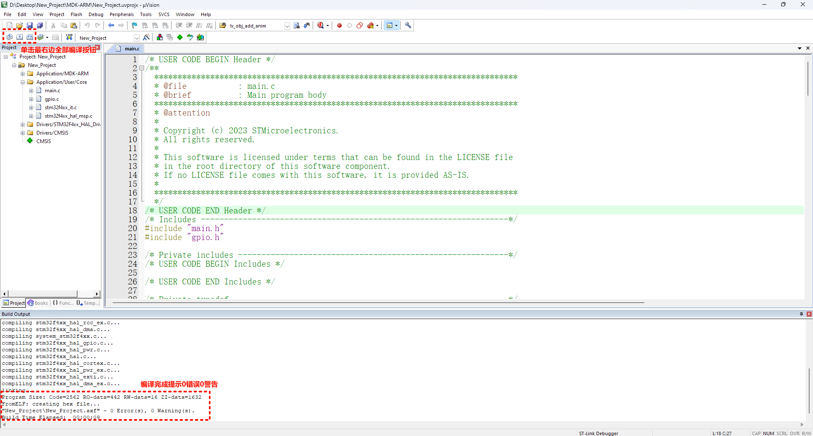Open the Debug menu
The height and width of the screenshot is (436, 813).
96,14
